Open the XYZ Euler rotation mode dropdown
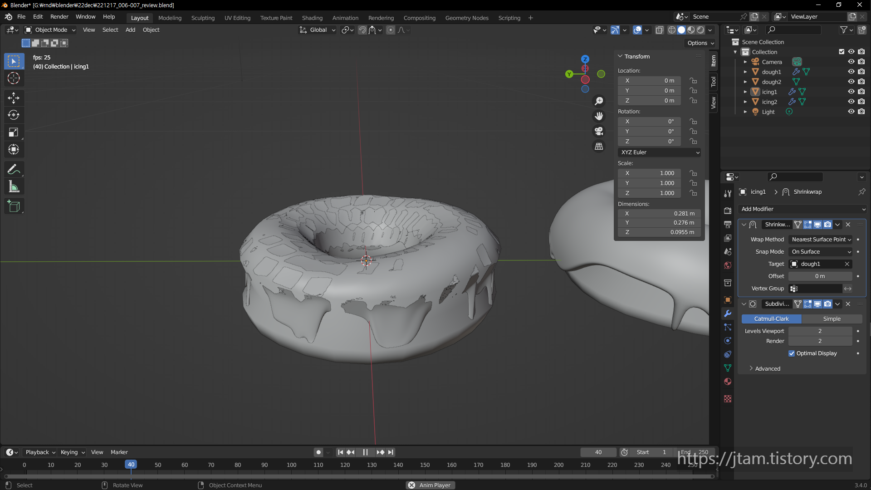Viewport: 871px width, 490px height. pos(659,152)
